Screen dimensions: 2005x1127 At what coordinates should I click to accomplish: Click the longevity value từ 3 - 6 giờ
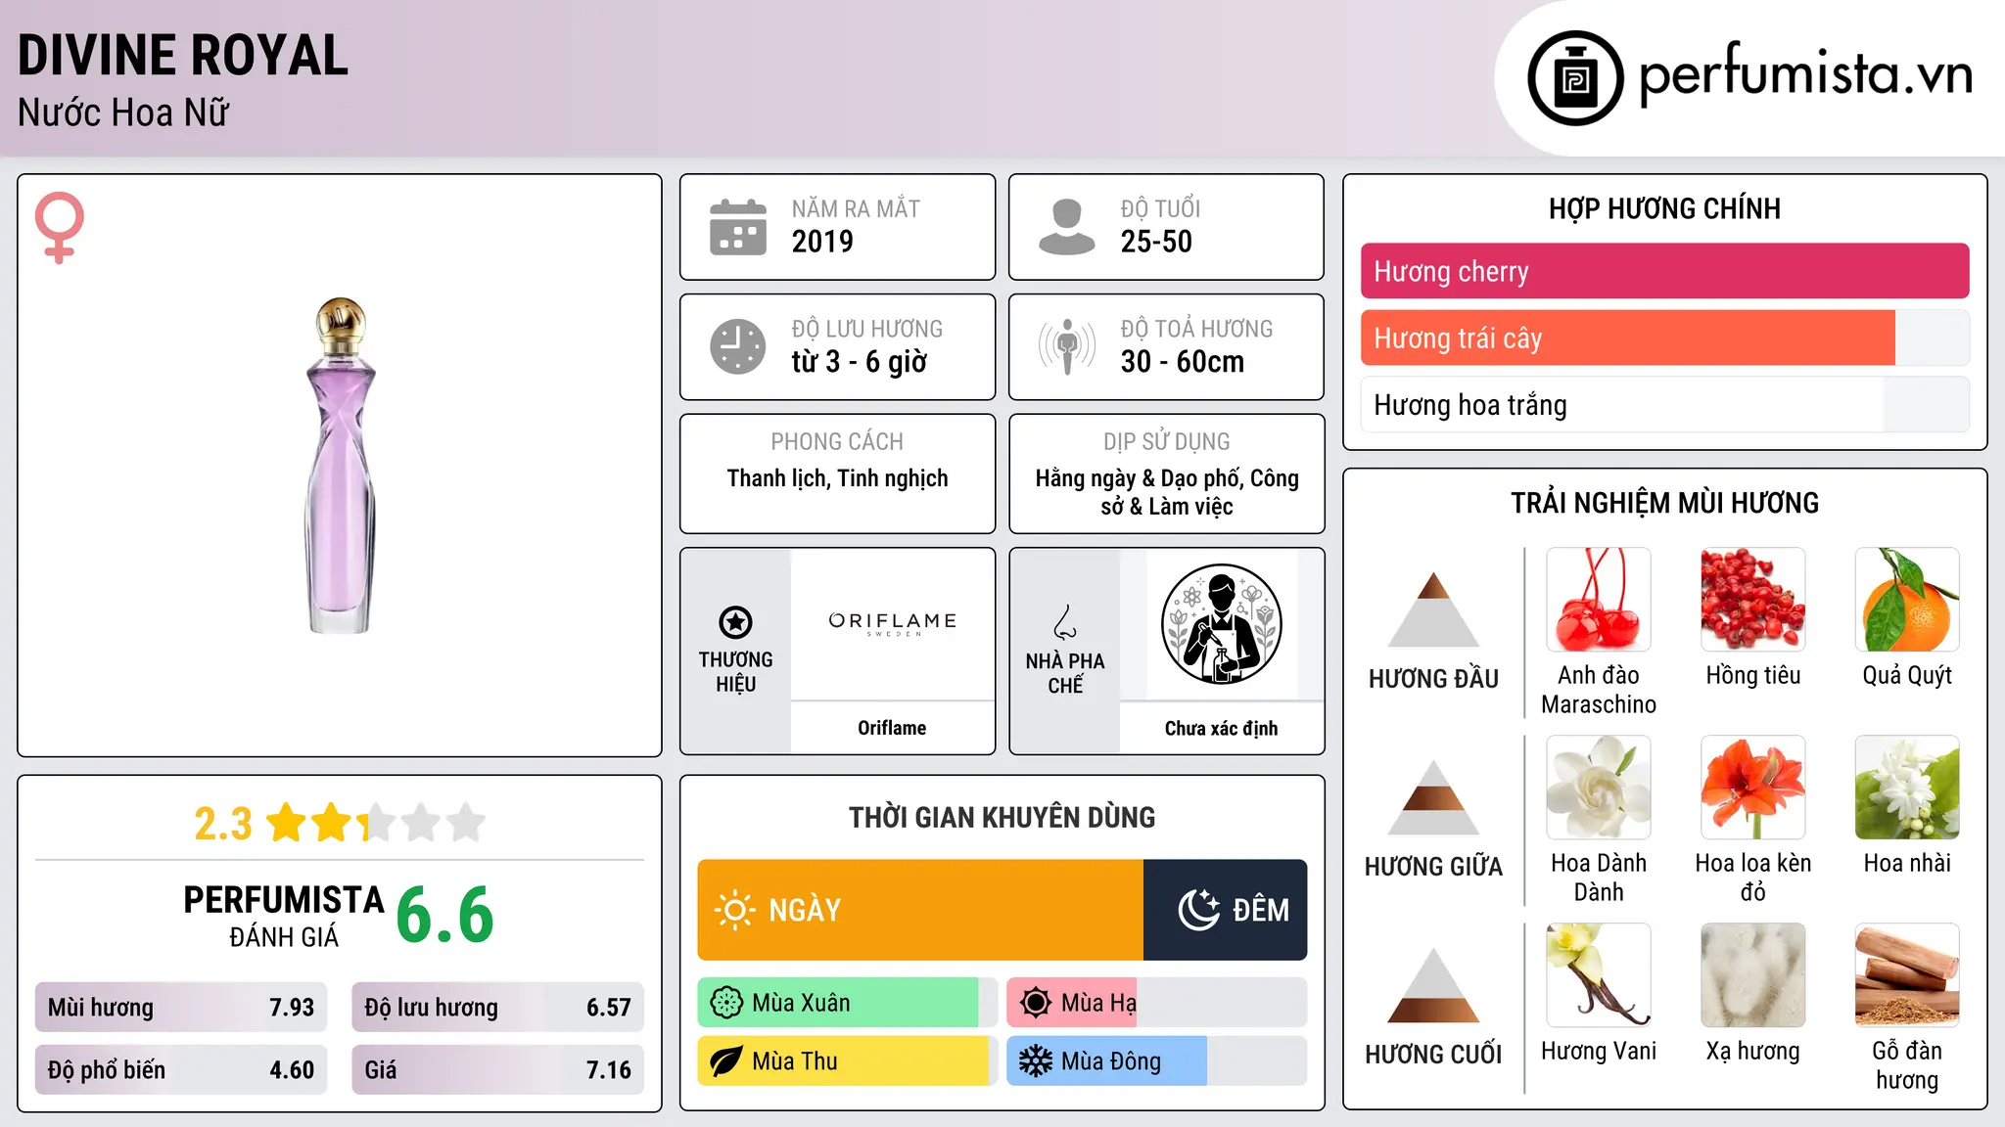pyautogui.click(x=860, y=362)
